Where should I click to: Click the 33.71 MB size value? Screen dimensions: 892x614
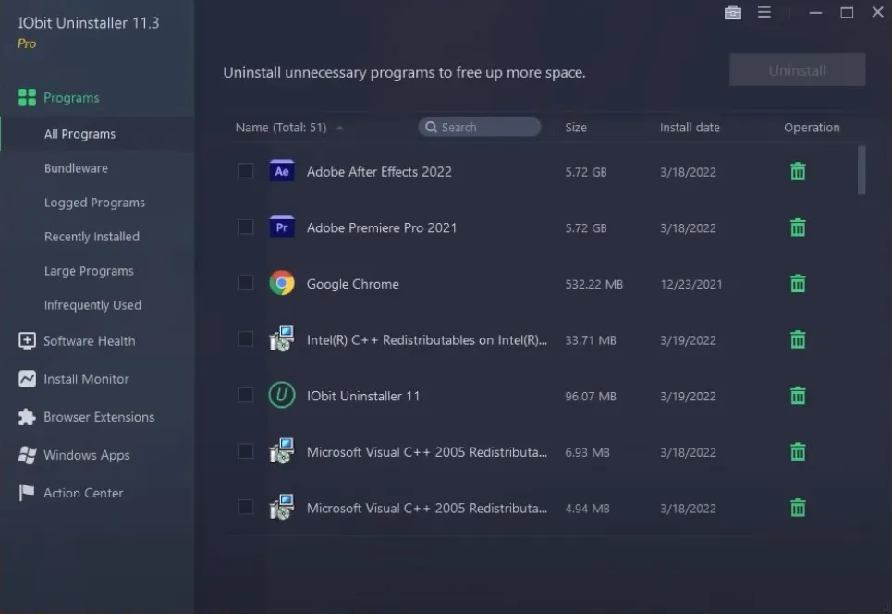[x=591, y=340]
